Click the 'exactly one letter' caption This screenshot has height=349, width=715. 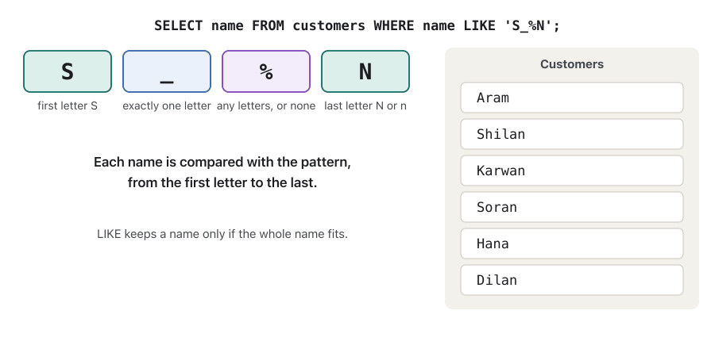[167, 105]
